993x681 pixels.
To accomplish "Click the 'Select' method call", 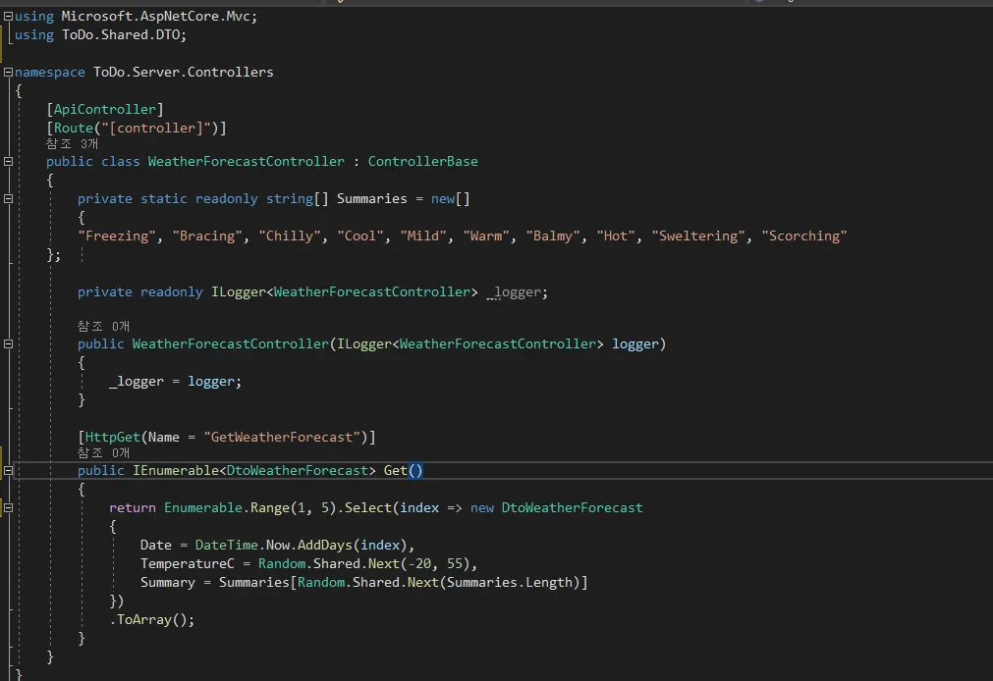I will click(368, 507).
